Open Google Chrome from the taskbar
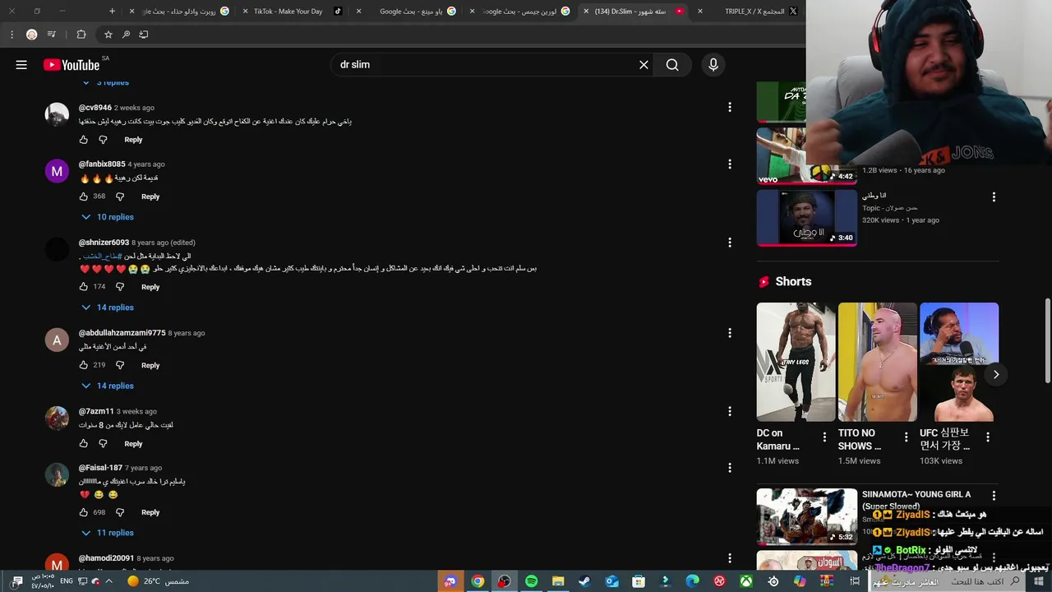Viewport: 1052px width, 592px height. tap(478, 581)
